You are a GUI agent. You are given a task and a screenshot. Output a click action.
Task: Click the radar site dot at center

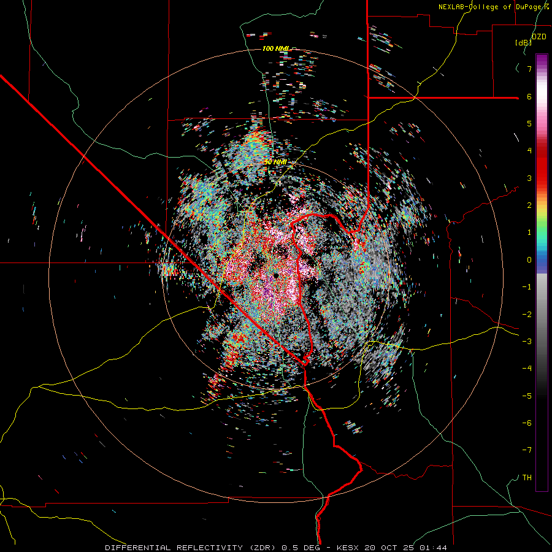pyautogui.click(x=276, y=275)
